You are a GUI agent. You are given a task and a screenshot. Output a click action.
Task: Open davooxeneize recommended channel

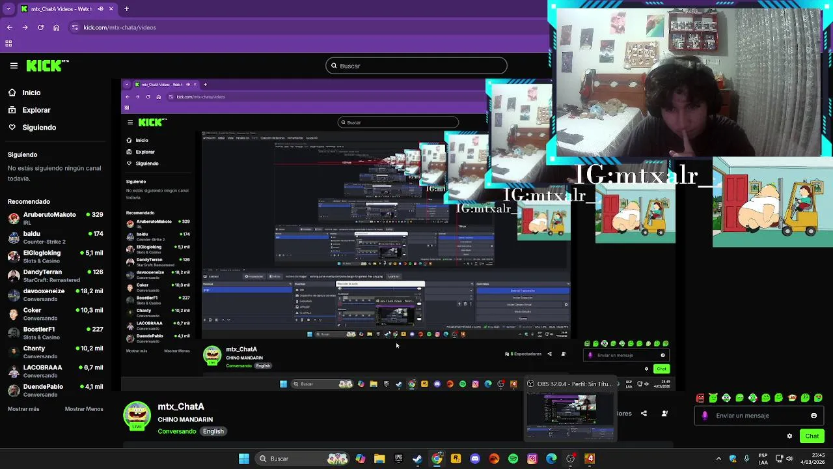56,294
